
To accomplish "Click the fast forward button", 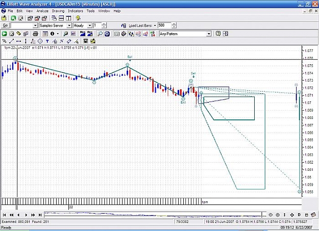I will (33, 215).
